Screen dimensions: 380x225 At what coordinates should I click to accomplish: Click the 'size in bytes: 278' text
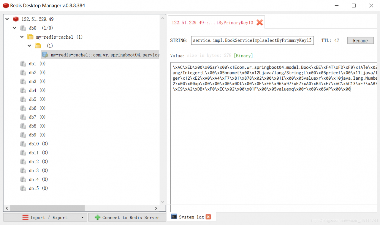pyautogui.click(x=209, y=56)
